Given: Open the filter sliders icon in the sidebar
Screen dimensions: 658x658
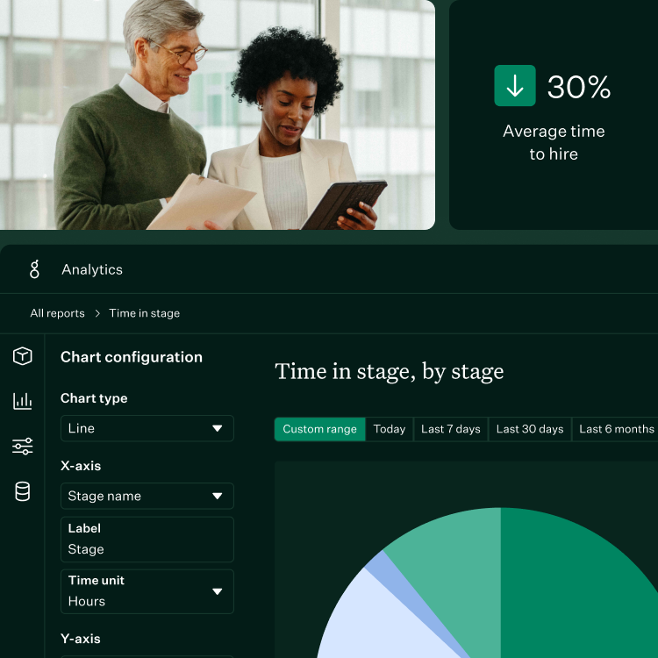Looking at the screenshot, I should (22, 446).
